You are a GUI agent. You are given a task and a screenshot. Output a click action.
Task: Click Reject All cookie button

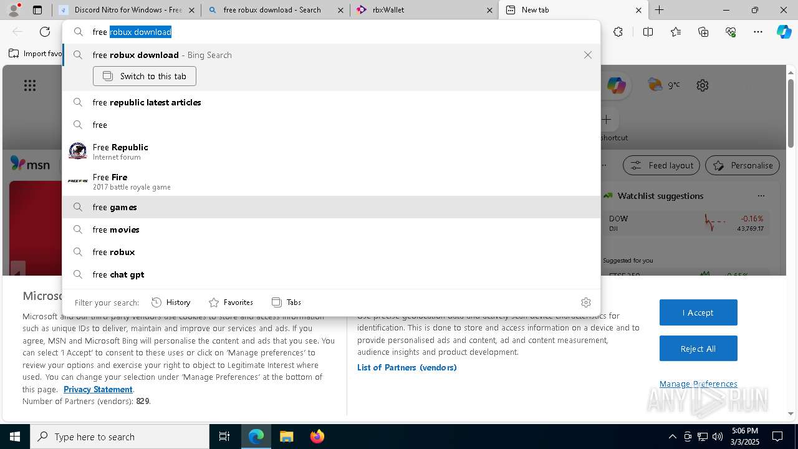698,349
